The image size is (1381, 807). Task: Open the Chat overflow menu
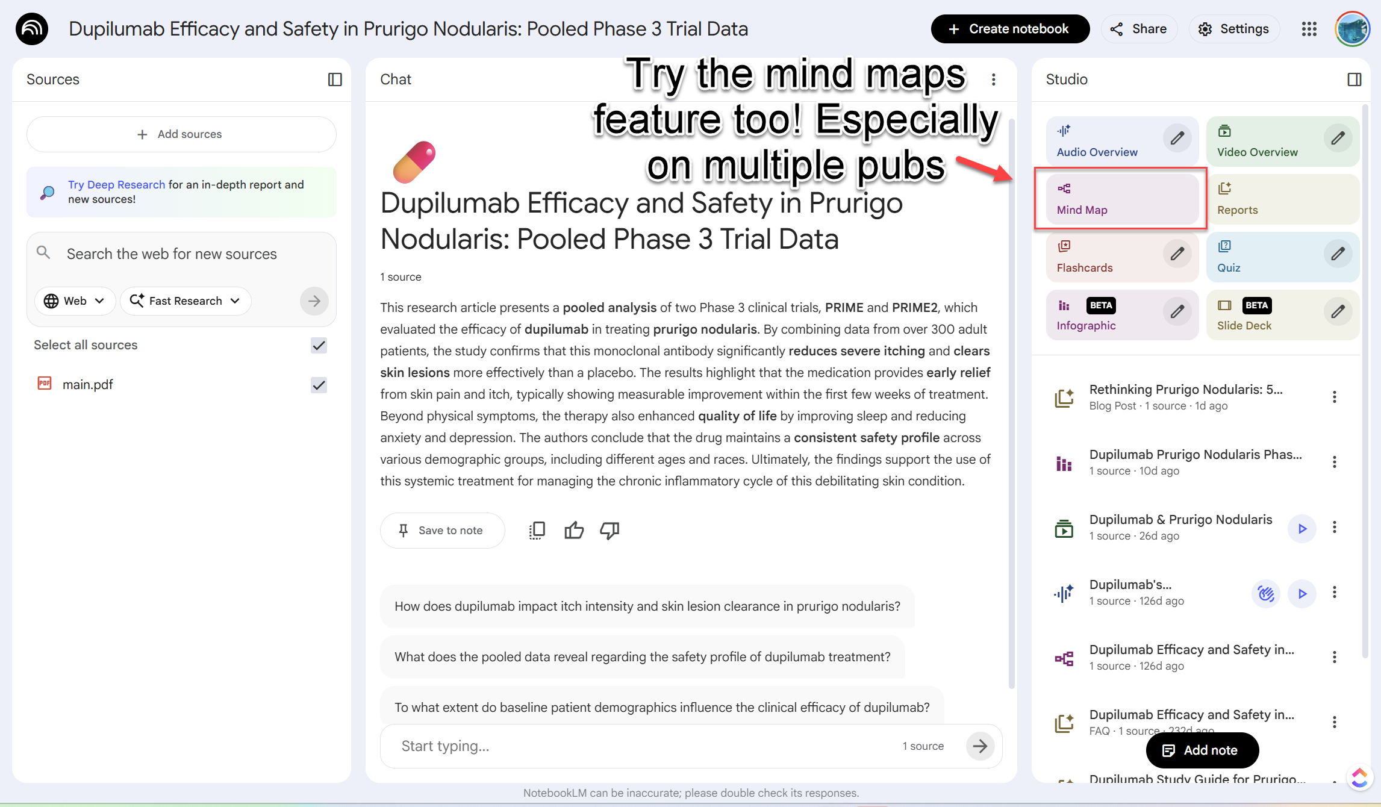coord(994,79)
